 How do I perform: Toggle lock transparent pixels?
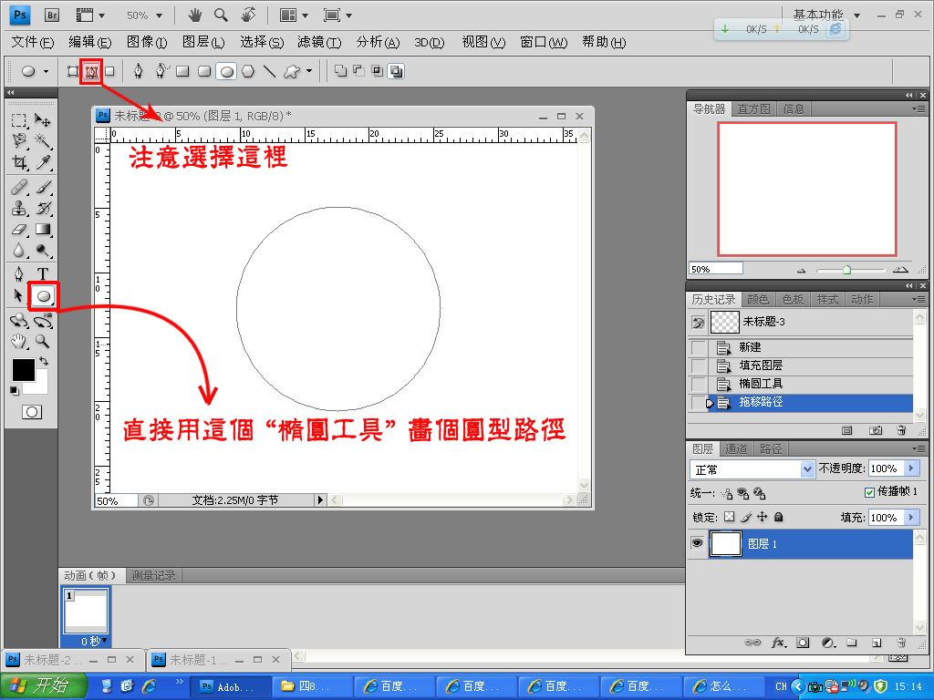coord(729,517)
